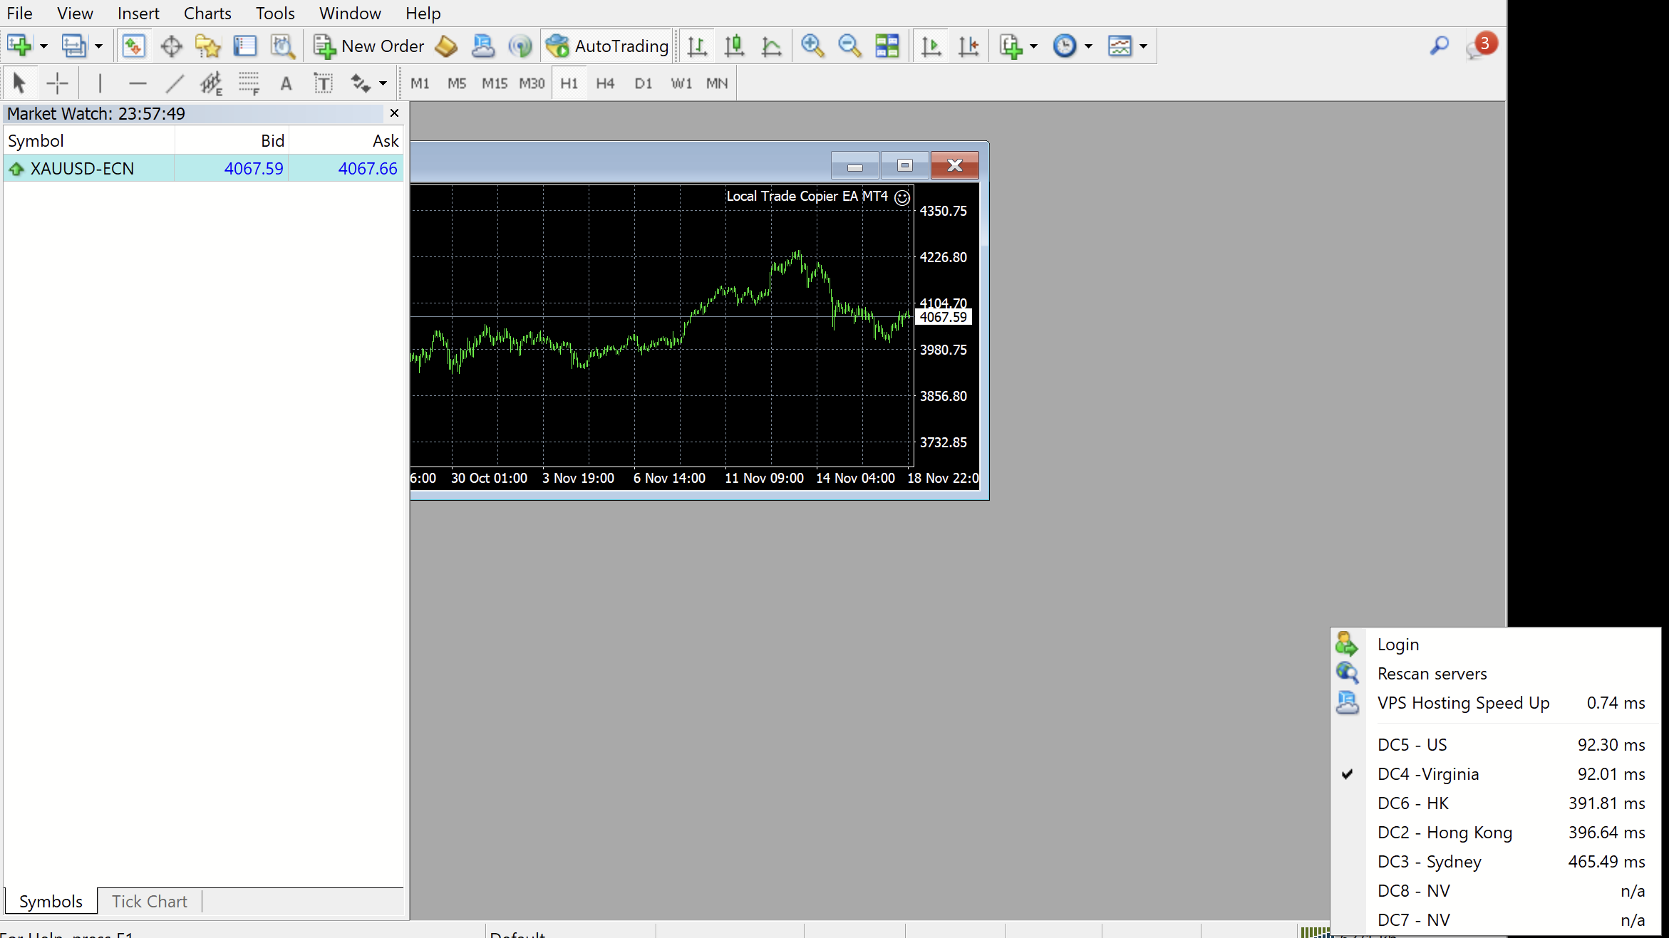Screen dimensions: 1669x938
Task: Draw a trendline with the trendline tool
Action: pyautogui.click(x=175, y=83)
